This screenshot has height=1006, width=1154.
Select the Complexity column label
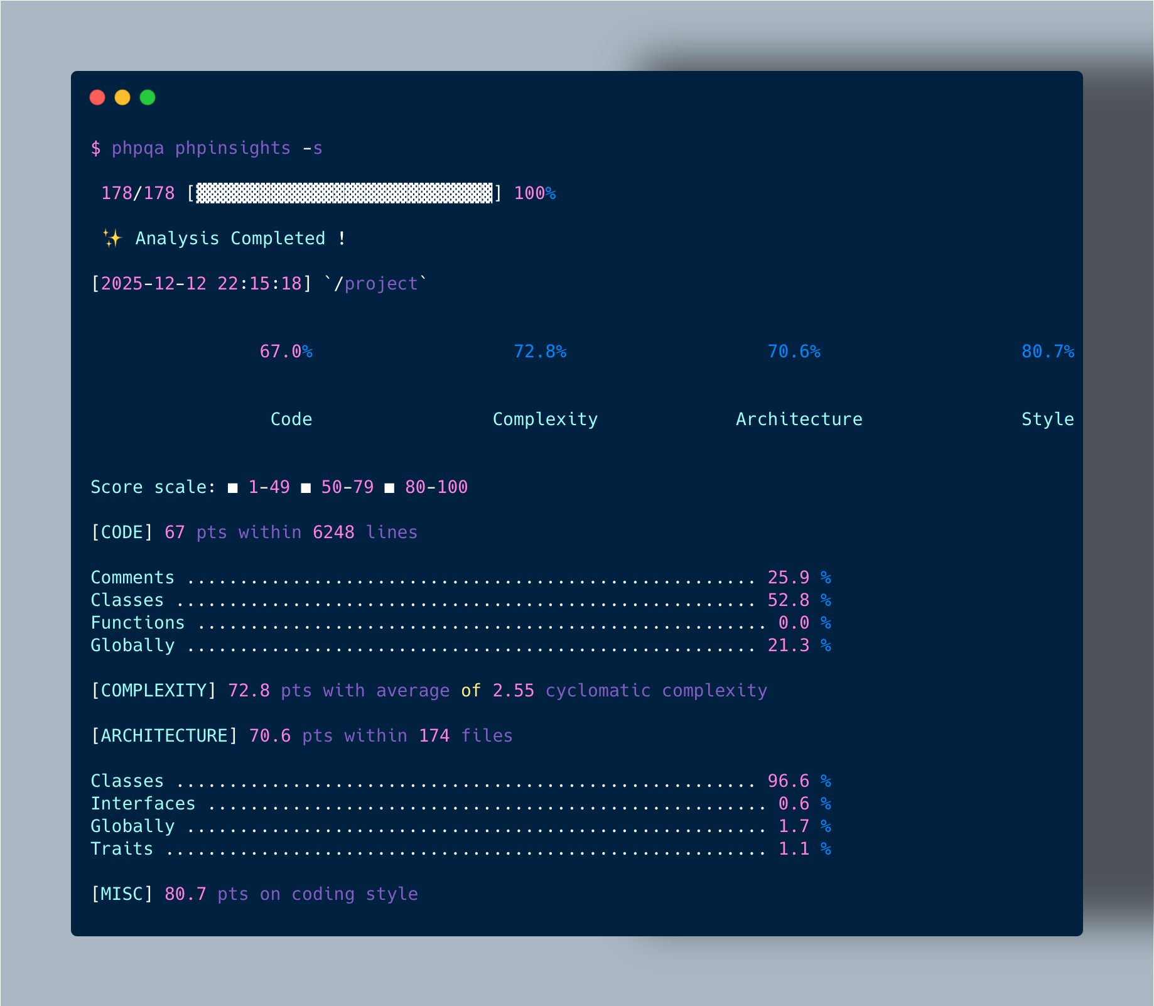pyautogui.click(x=545, y=419)
